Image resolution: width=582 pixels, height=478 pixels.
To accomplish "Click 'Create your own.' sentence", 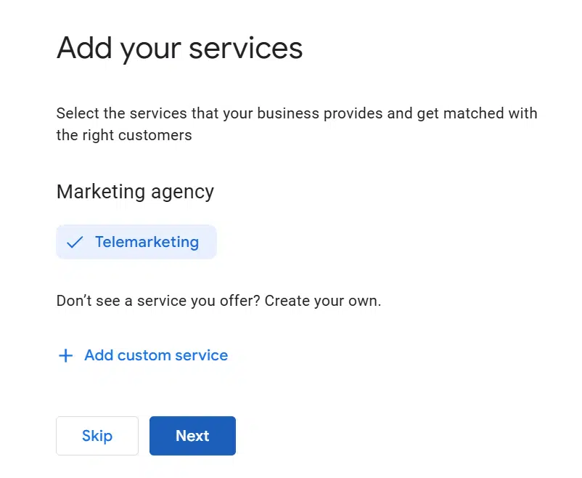I will pos(323,301).
